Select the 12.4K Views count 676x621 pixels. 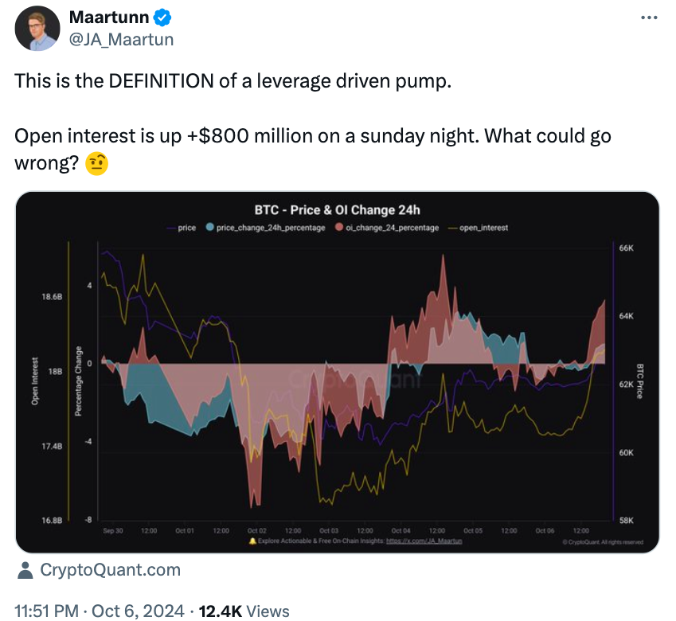point(244,611)
